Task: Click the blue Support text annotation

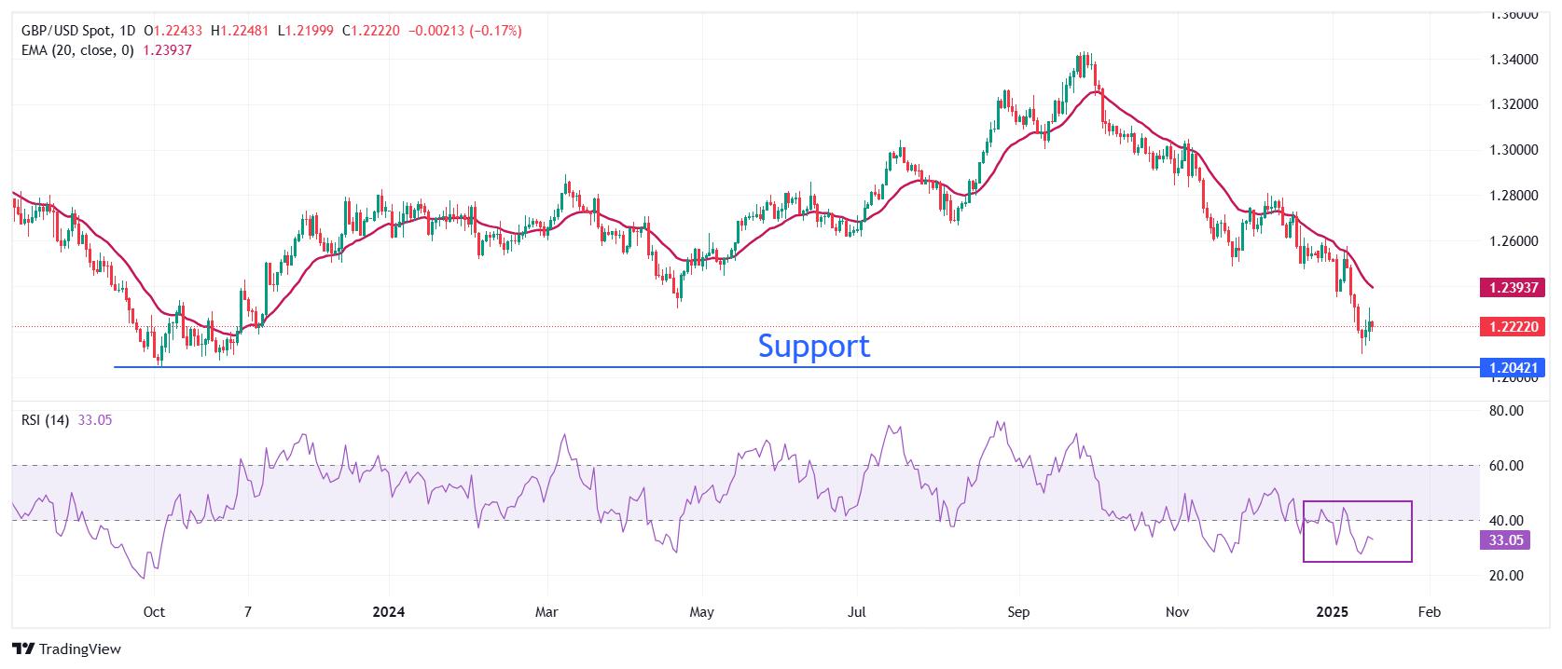Action: [x=813, y=346]
